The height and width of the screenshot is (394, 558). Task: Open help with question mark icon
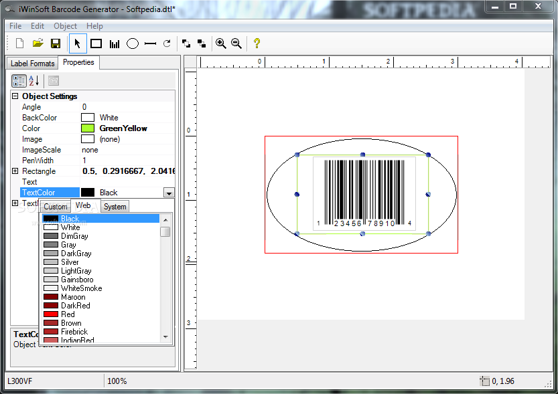coord(257,43)
